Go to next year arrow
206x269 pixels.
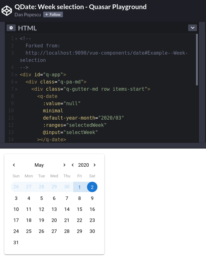click(95, 165)
